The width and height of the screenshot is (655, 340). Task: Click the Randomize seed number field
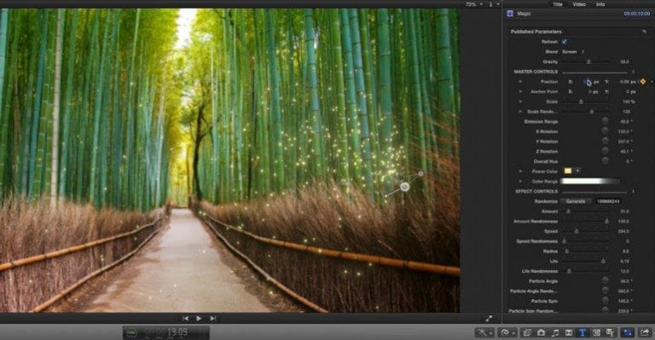(x=608, y=201)
